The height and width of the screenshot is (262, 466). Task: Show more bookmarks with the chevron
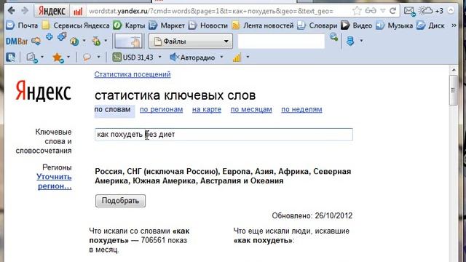tap(454, 25)
